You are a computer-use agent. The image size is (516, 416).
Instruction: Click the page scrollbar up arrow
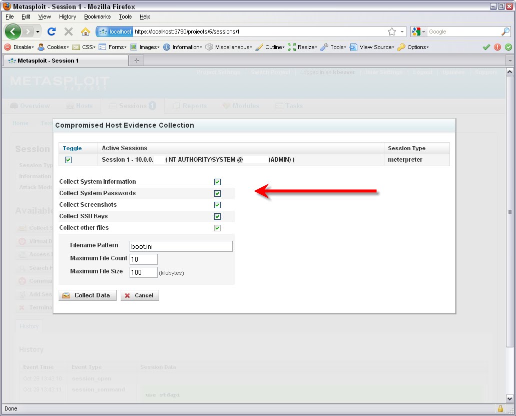[x=509, y=72]
